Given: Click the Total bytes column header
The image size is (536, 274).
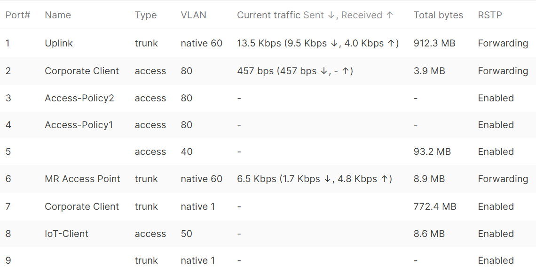Looking at the screenshot, I should point(438,15).
